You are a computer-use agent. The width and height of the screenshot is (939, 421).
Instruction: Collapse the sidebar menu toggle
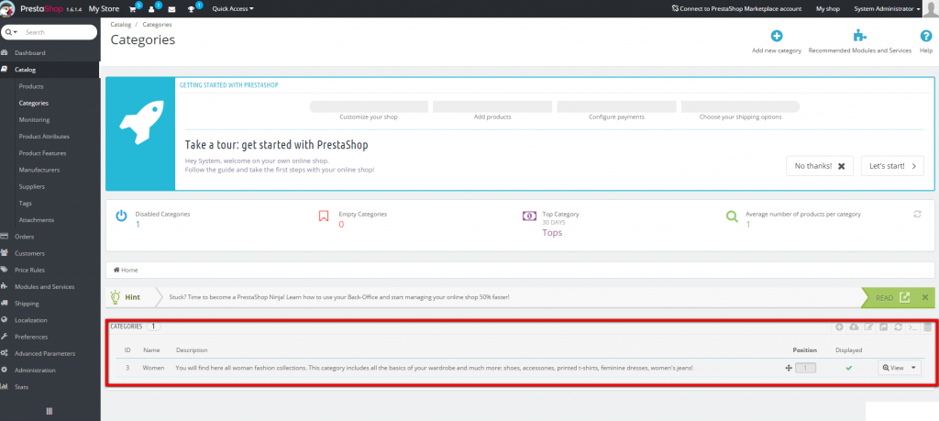click(50, 411)
